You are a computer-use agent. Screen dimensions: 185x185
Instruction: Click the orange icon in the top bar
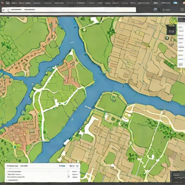pyautogui.click(x=184, y=3)
